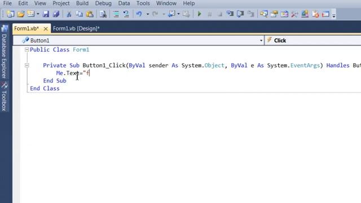Viewport: 361px width, 203px height.
Task: Save the current file with floppy icon
Action: click(46, 14)
